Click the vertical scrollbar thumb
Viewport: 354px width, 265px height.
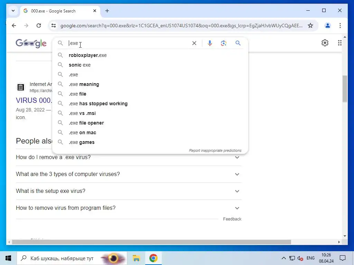pyautogui.click(x=345, y=89)
